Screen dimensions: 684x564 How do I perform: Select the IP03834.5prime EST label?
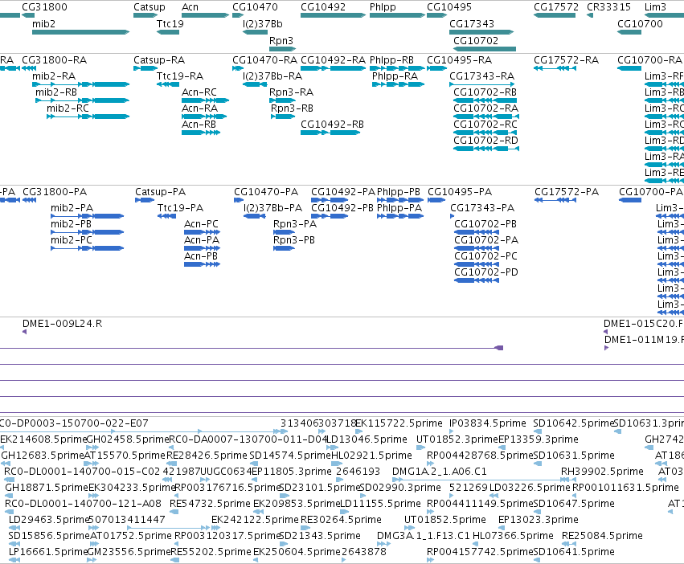coord(488,423)
